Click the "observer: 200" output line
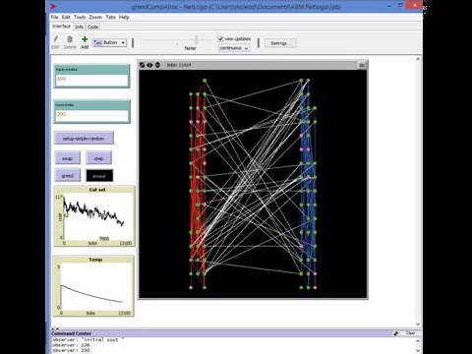Screen dimensions: 472x354 pos(71,350)
